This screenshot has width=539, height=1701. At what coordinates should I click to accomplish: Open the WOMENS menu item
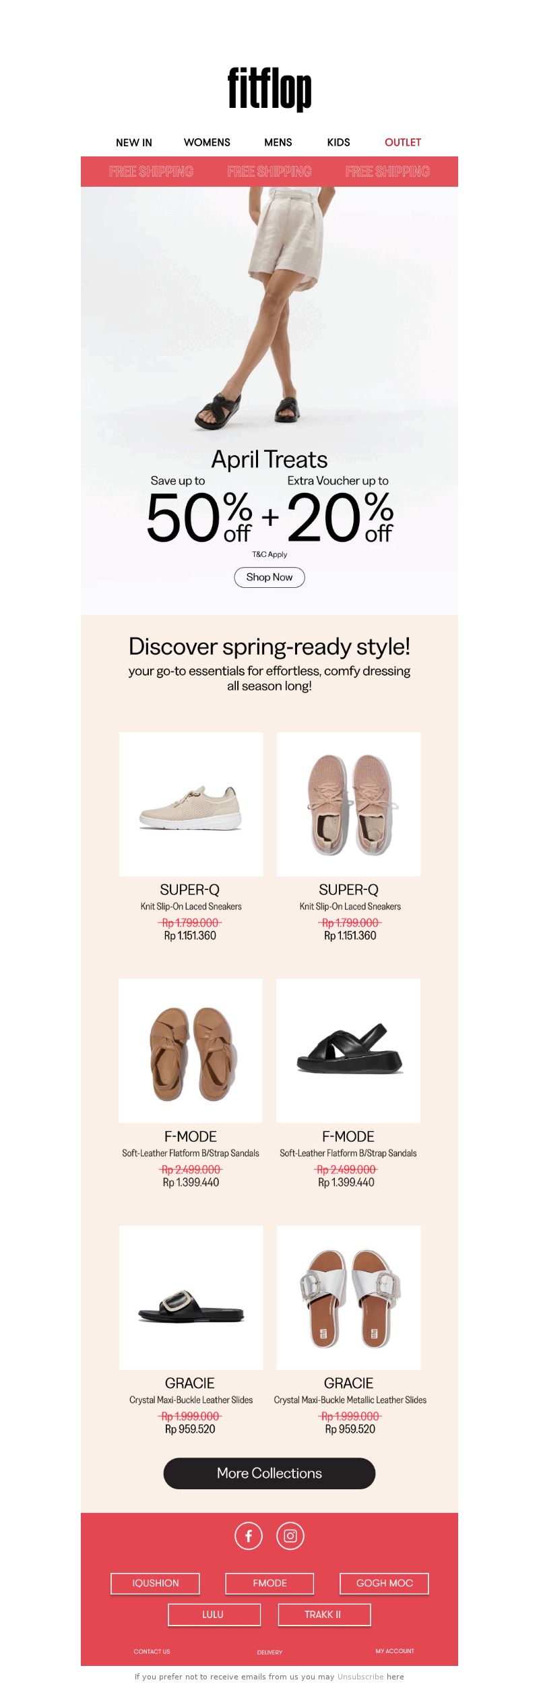tap(207, 142)
